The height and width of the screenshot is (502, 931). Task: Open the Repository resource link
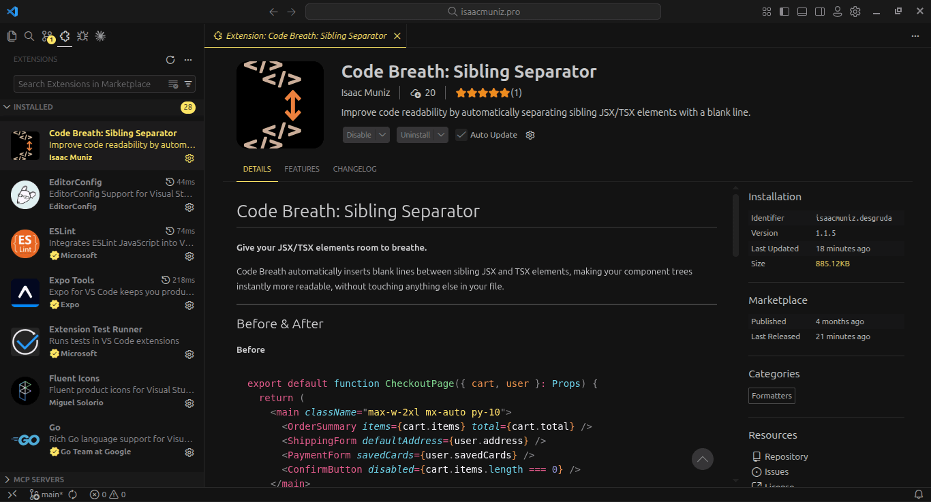click(x=787, y=456)
